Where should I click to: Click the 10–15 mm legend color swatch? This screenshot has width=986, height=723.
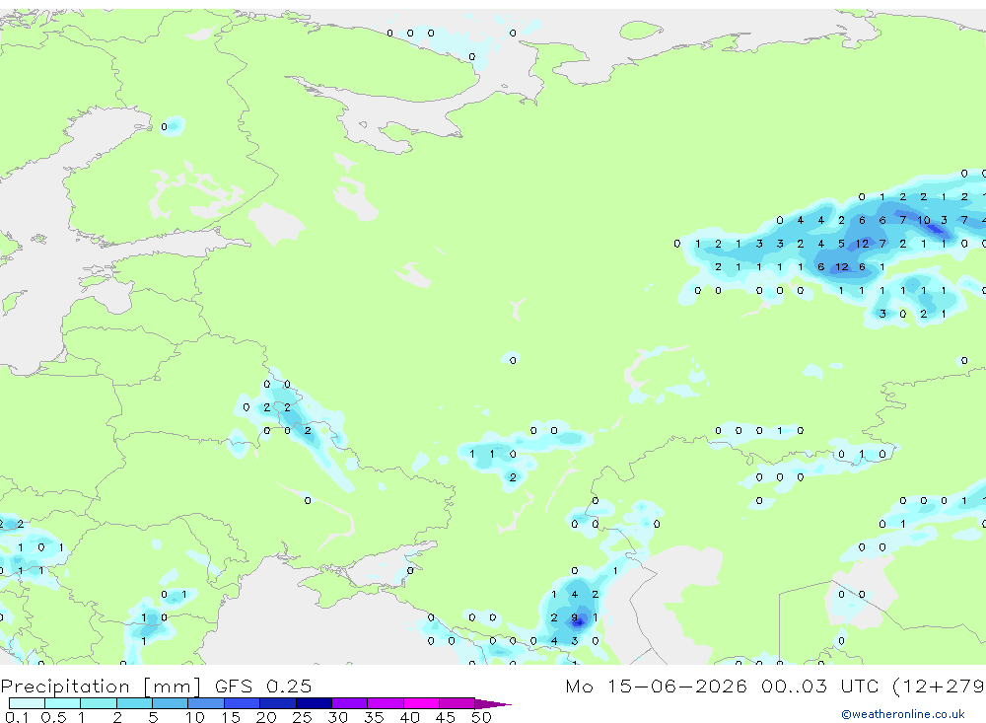pyautogui.click(x=206, y=703)
